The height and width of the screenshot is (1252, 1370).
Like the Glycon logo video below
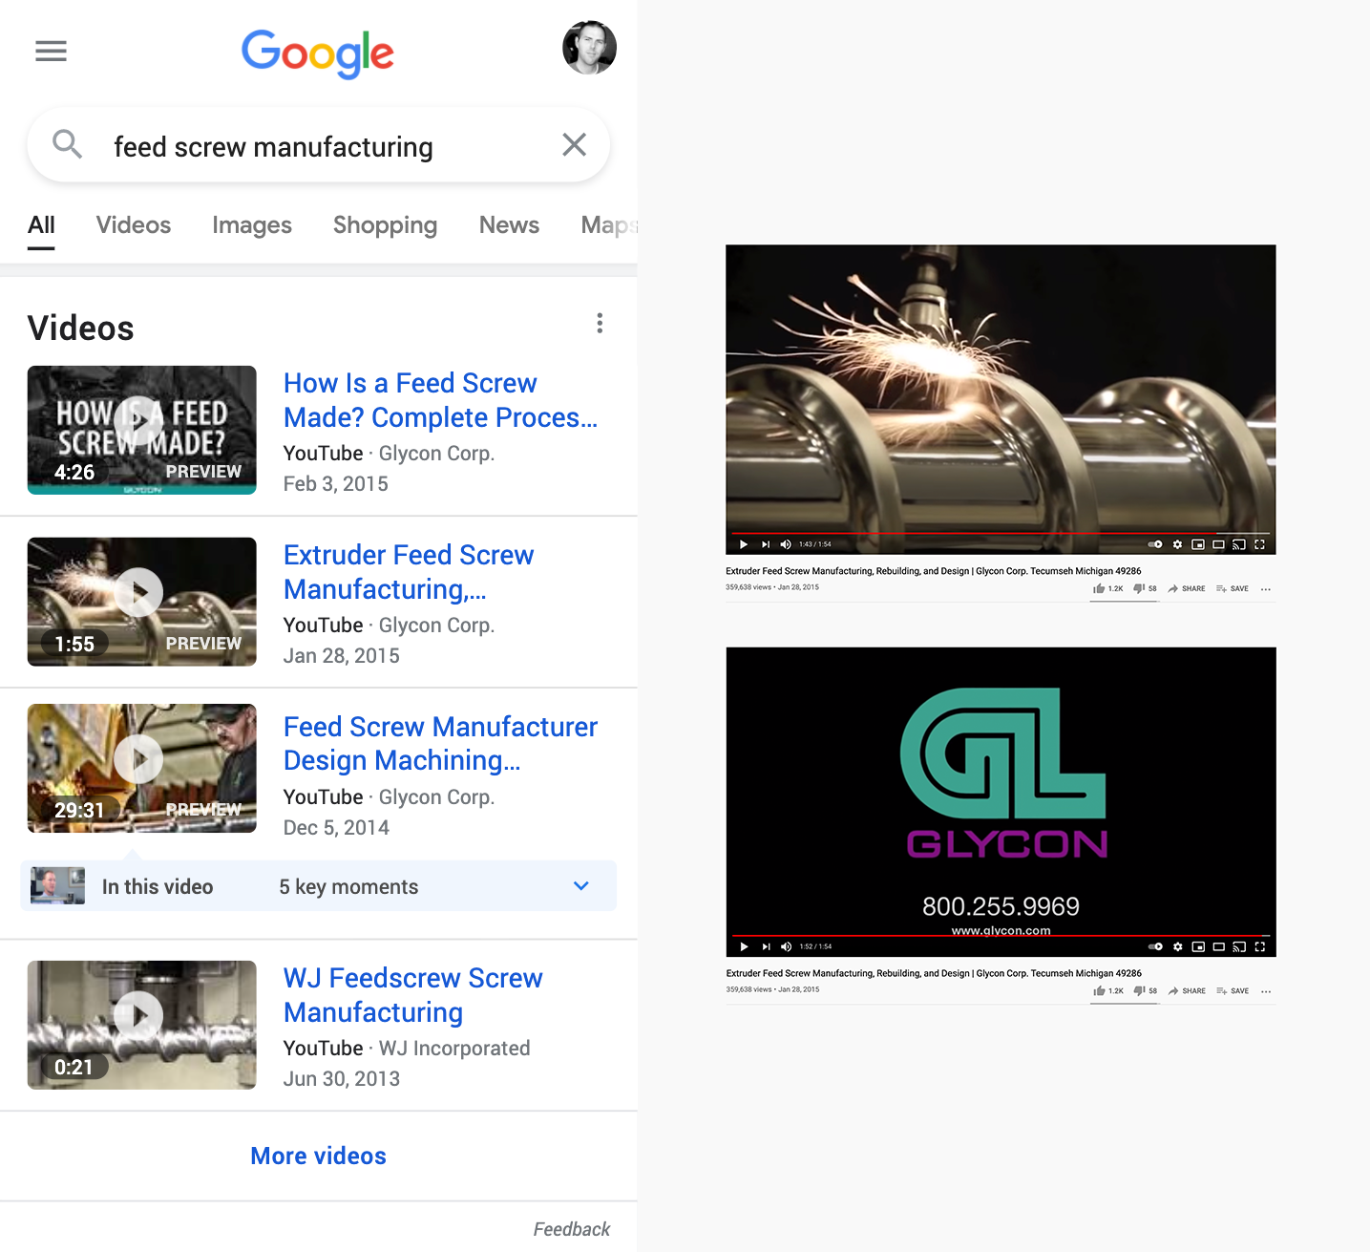pyautogui.click(x=1107, y=990)
